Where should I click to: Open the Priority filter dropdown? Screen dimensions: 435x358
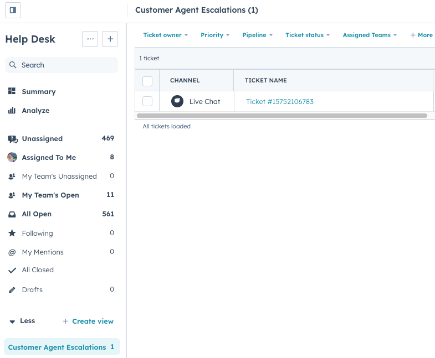point(215,35)
